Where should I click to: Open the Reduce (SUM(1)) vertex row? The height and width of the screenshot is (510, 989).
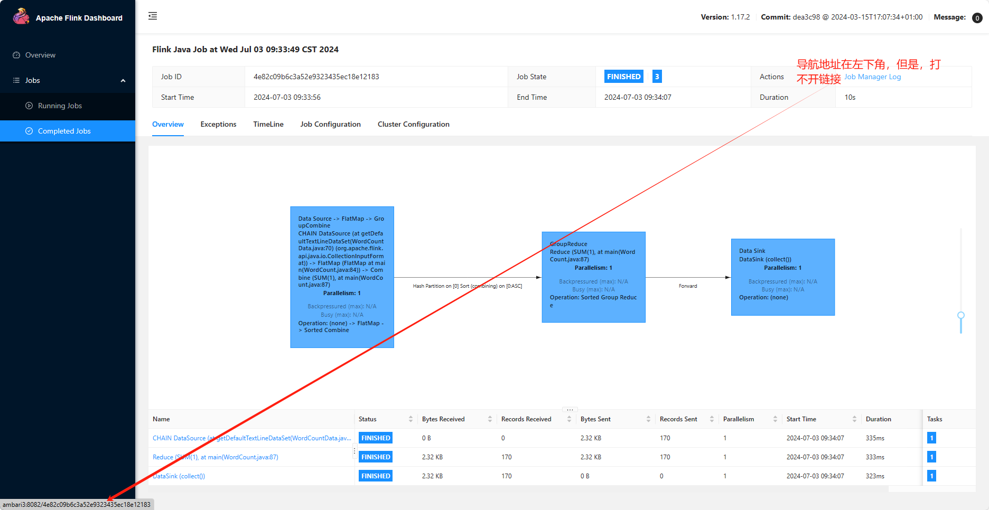click(x=215, y=457)
